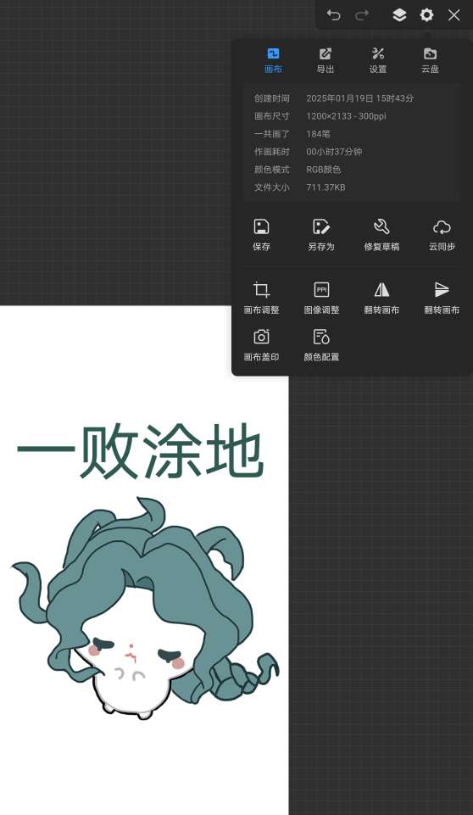Flip canvas vertically using the stacked-triangles icon
Image resolution: width=473 pixels, height=815 pixels.
coord(442,298)
